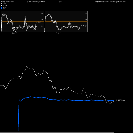Click the 'Daily Stochastics' title text

(x=7, y=2)
